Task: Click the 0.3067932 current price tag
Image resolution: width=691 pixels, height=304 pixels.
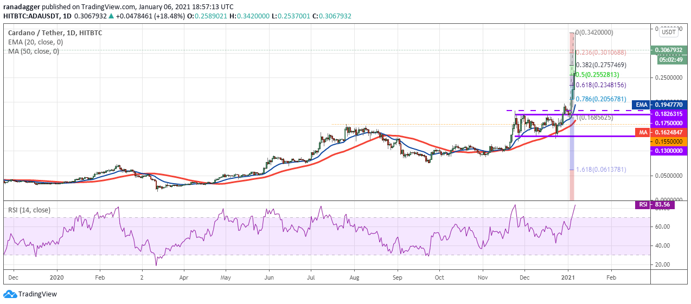Action: coord(673,50)
